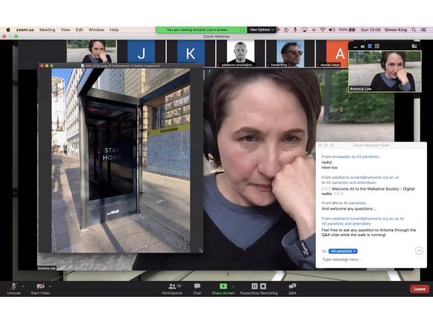Expand the video options arrow beside Start Video
Viewport: 433px width, 324px height.
coord(50,286)
